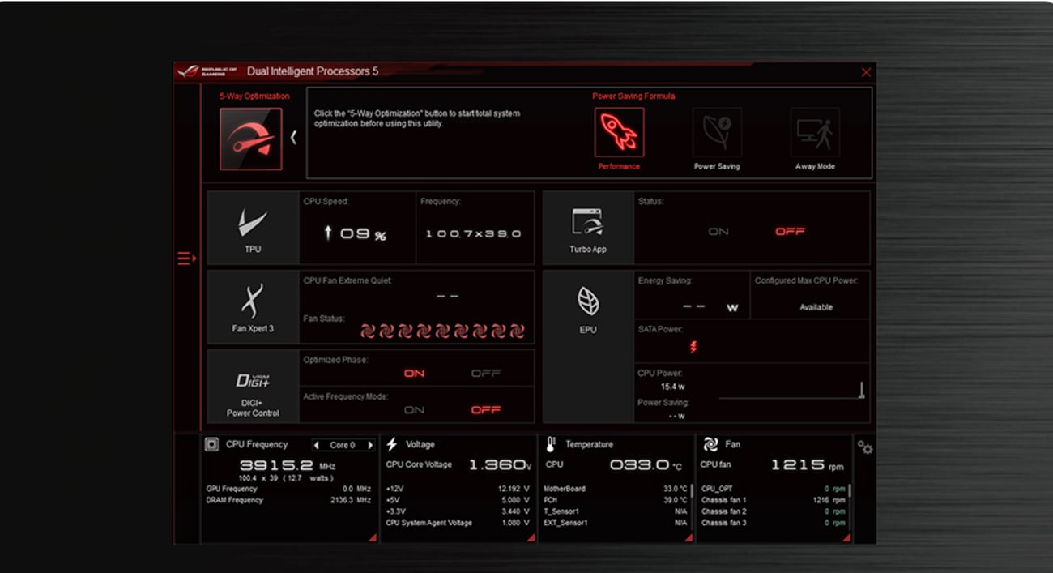This screenshot has width=1053, height=573.
Task: Click the last Fan Status fan icon
Action: click(x=517, y=331)
